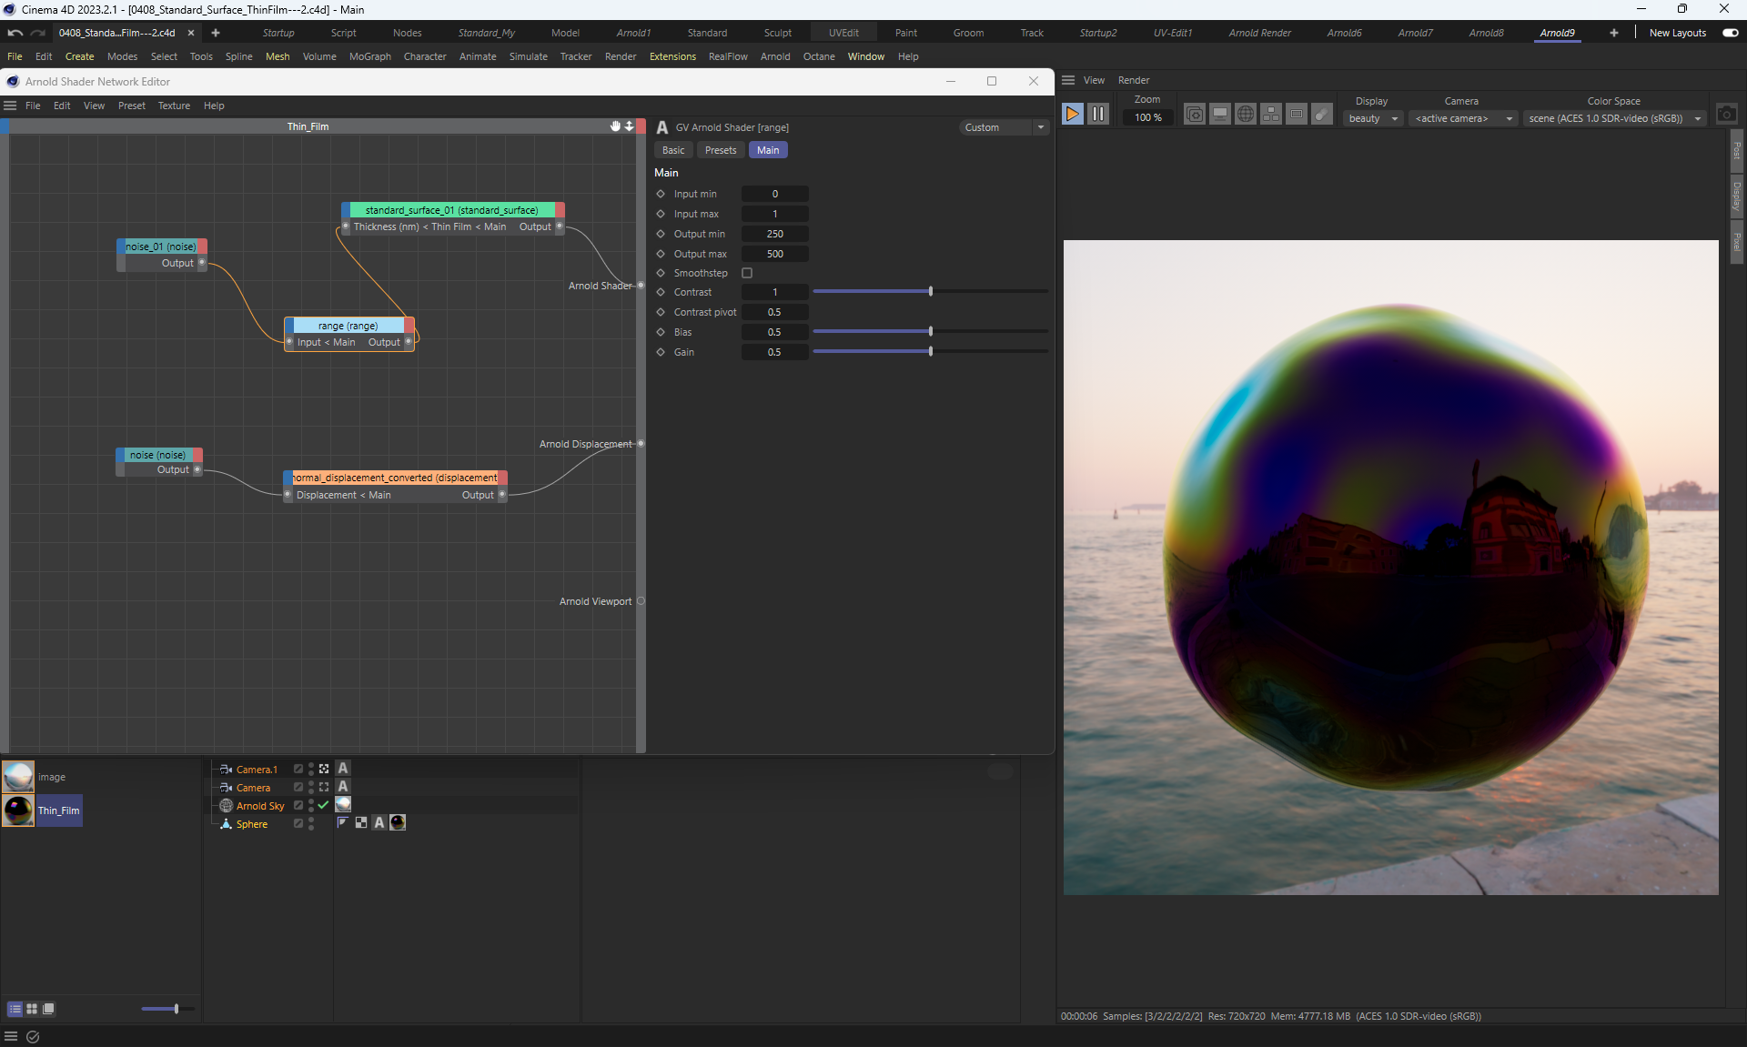Pause the Arnold render

tap(1098, 114)
